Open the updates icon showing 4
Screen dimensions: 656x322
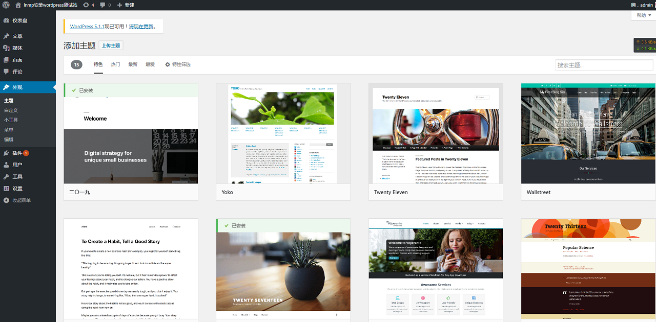(x=86, y=5)
